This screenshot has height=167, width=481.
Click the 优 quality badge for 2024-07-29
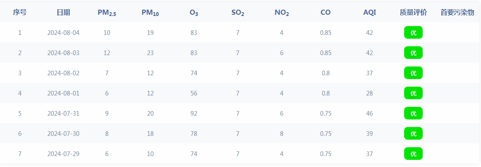click(413, 154)
